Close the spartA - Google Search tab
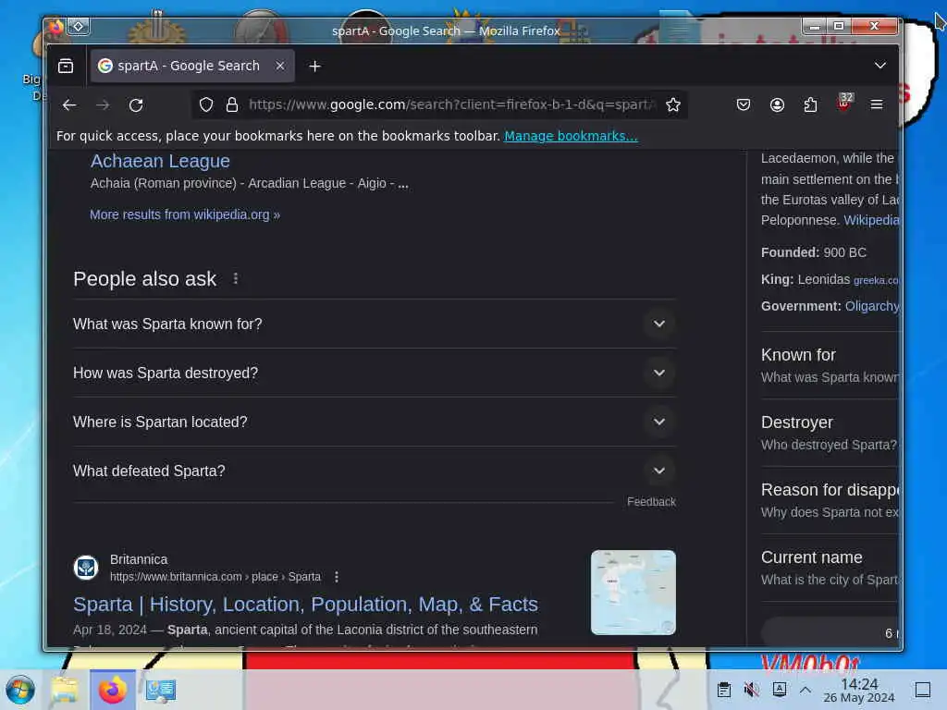This screenshot has height=710, width=947. pyautogui.click(x=280, y=66)
